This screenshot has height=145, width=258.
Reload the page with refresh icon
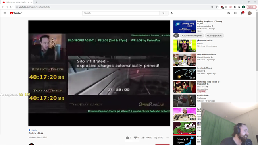(x=12, y=7)
